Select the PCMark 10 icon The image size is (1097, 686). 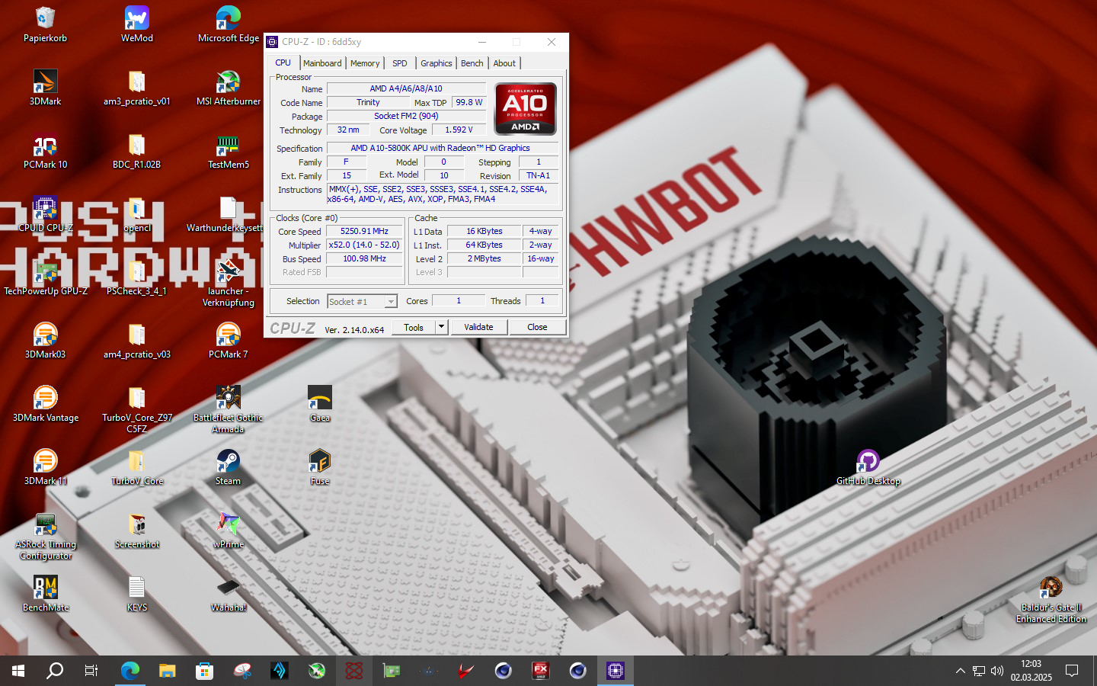tap(45, 151)
